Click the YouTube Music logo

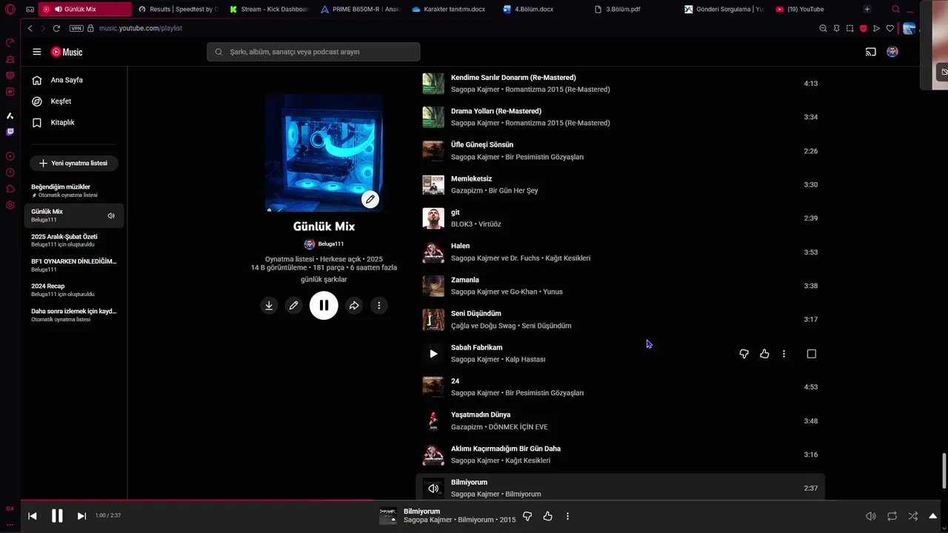point(67,52)
